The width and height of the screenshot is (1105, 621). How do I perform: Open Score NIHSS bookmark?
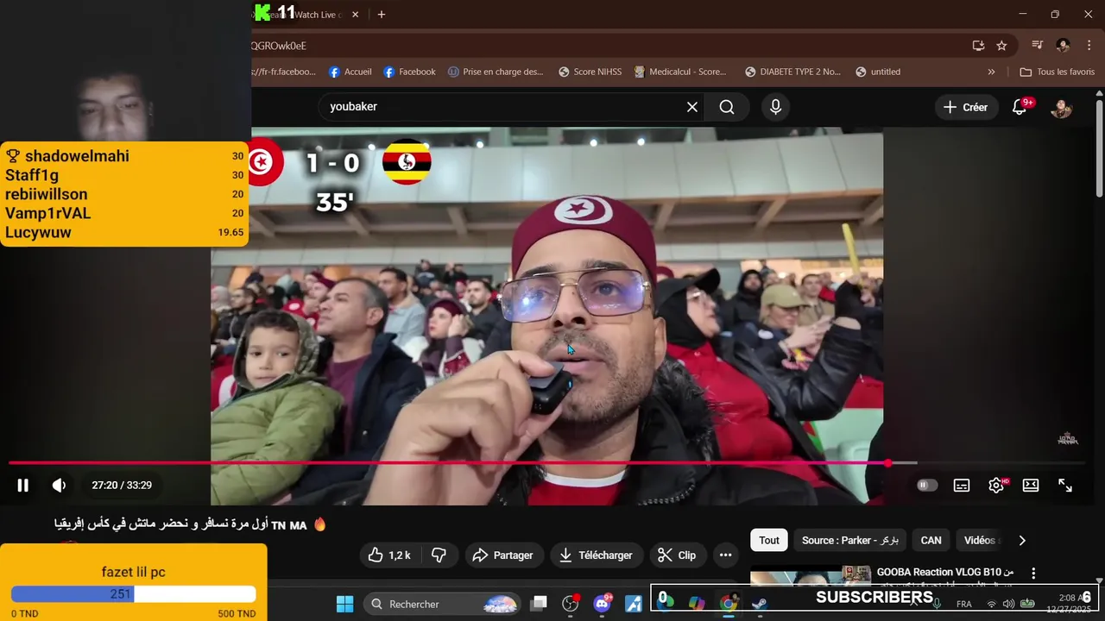[x=590, y=72]
